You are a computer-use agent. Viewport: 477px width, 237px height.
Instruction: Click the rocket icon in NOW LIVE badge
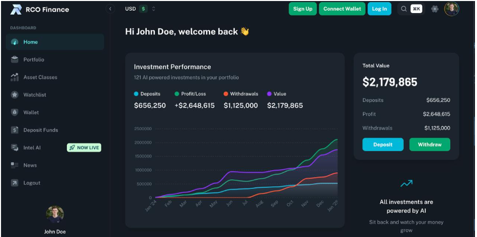[72, 148]
